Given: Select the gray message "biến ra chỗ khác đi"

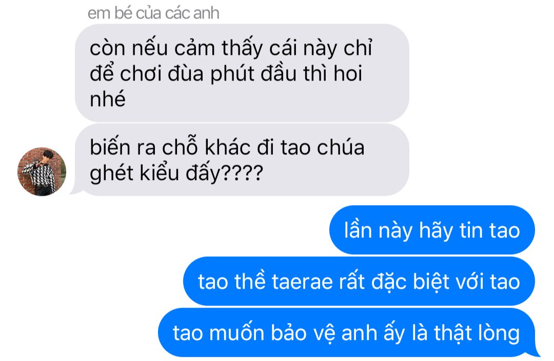Looking at the screenshot, I should click(242, 160).
